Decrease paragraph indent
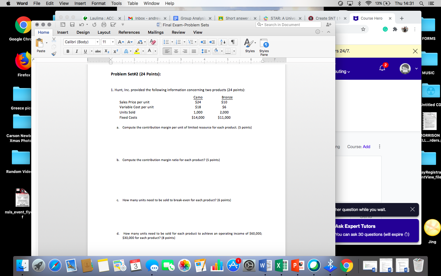 (x=203, y=42)
